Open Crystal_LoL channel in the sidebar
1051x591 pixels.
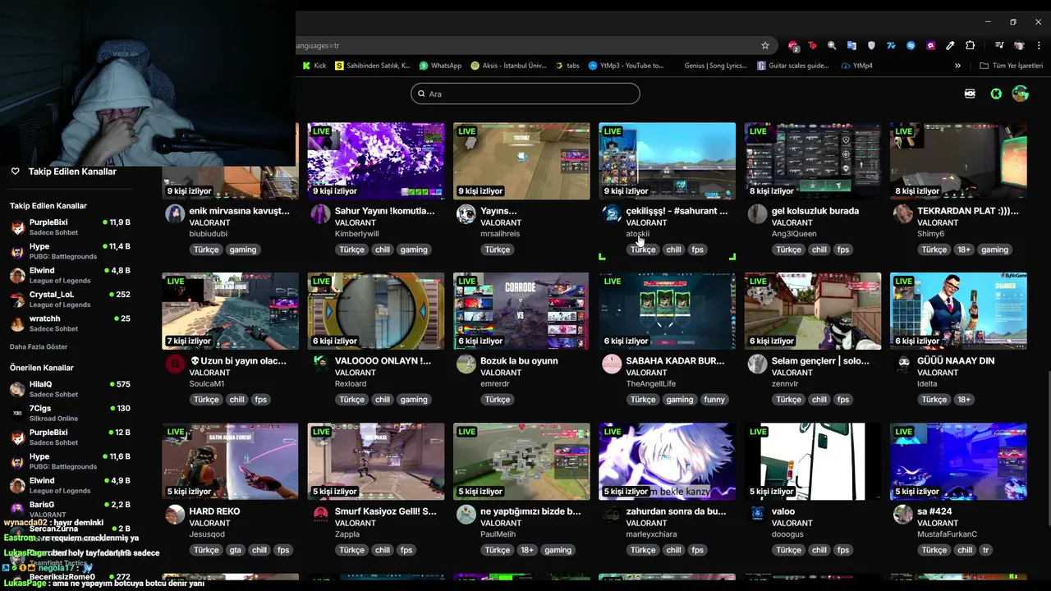70,299
